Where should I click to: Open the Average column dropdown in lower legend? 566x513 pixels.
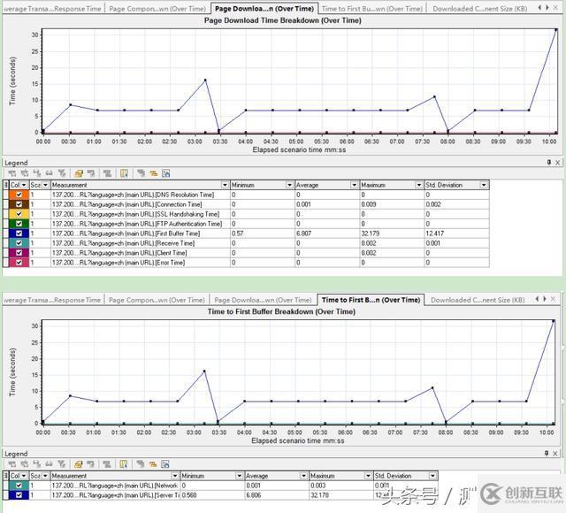(303, 476)
